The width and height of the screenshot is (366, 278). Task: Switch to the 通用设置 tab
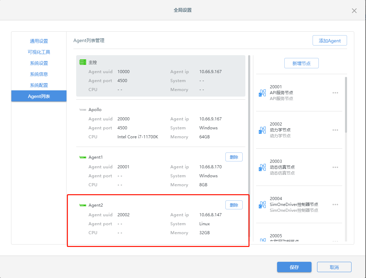(39, 41)
